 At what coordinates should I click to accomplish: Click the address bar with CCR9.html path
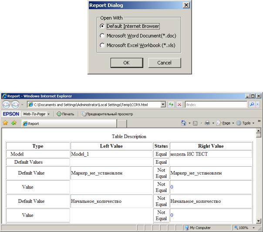pyautogui.click(x=94, y=105)
